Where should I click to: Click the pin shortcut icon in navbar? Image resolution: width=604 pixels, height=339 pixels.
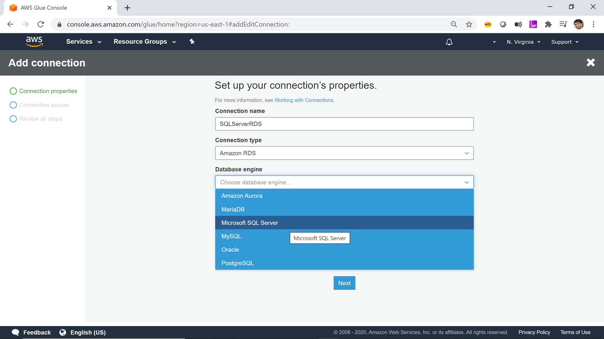coord(192,42)
